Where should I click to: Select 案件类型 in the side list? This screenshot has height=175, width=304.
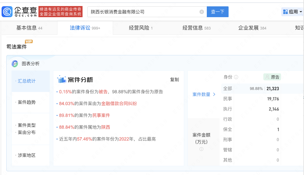click(x=27, y=125)
